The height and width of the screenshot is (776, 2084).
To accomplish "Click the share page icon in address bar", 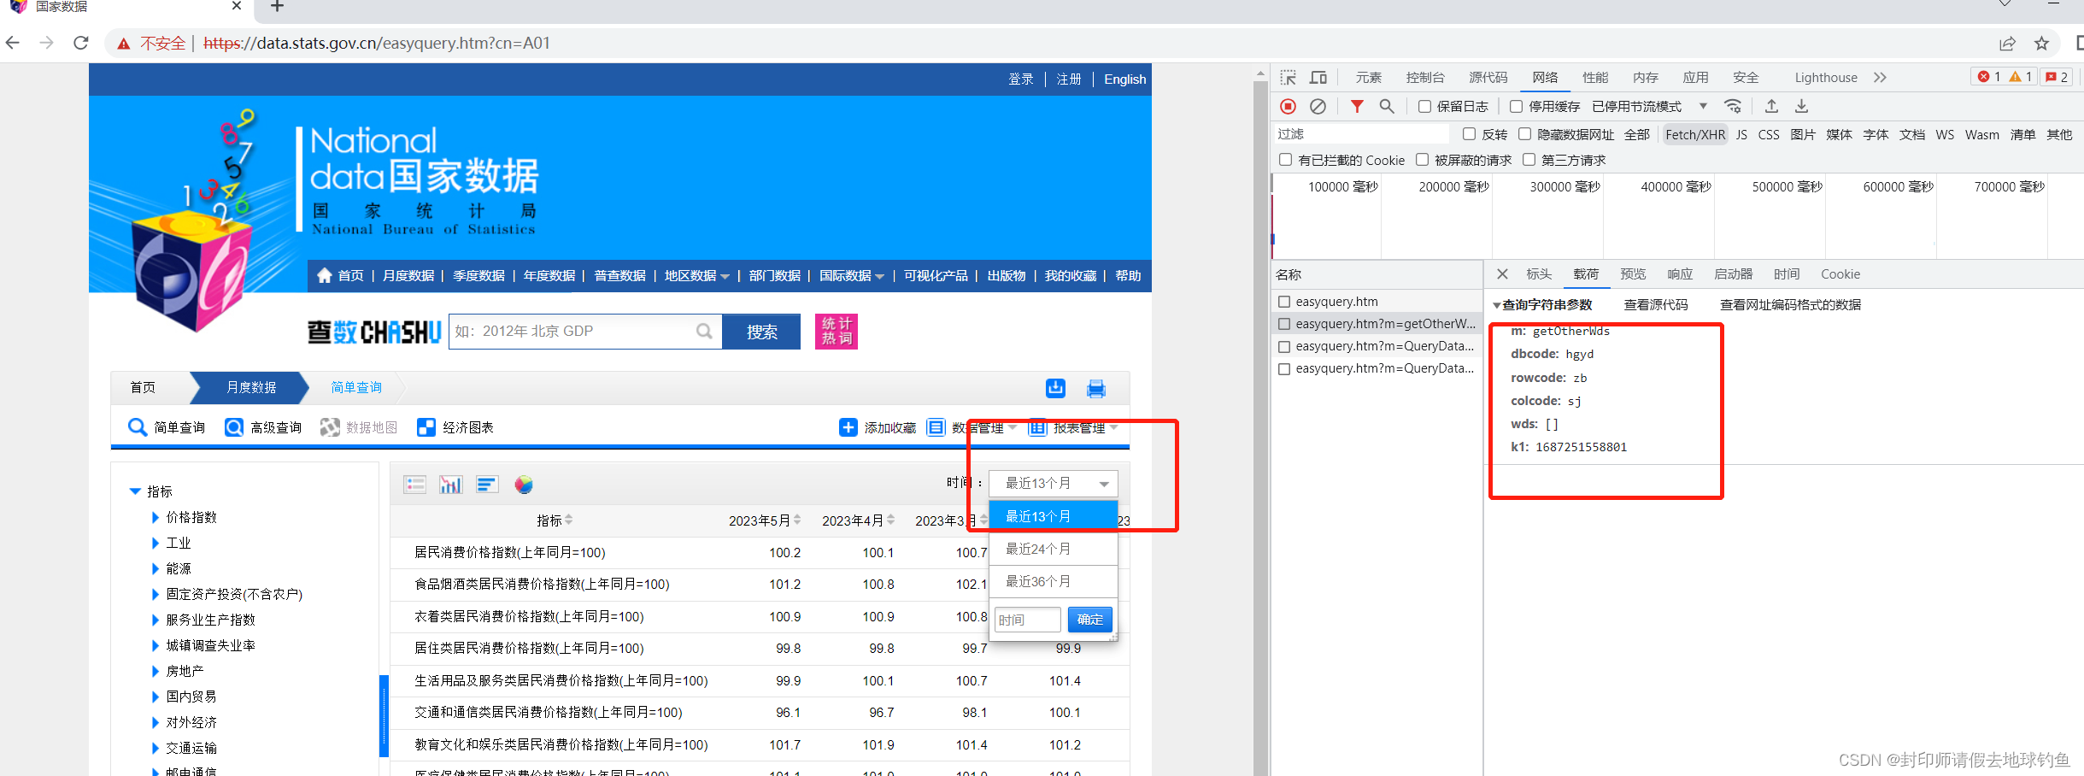I will (x=2007, y=44).
